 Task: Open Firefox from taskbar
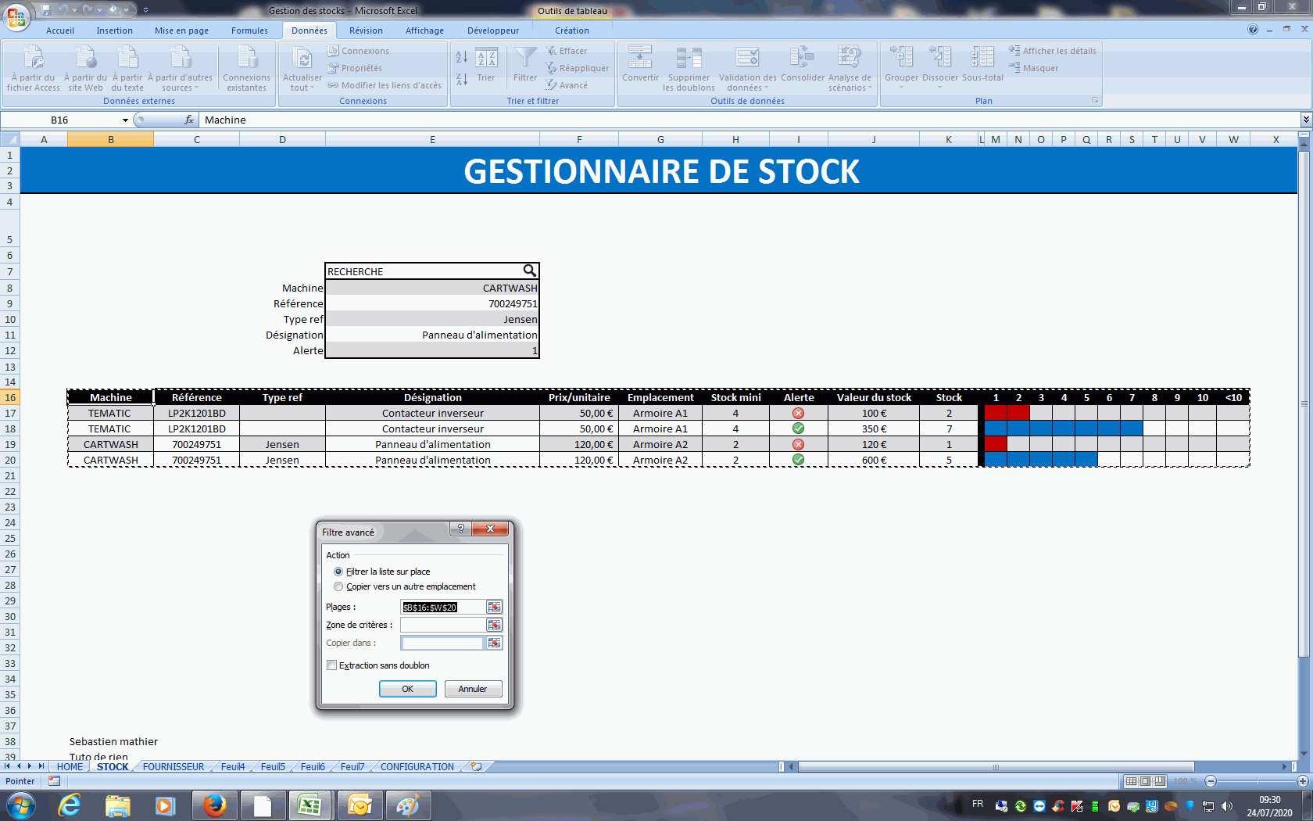[214, 805]
